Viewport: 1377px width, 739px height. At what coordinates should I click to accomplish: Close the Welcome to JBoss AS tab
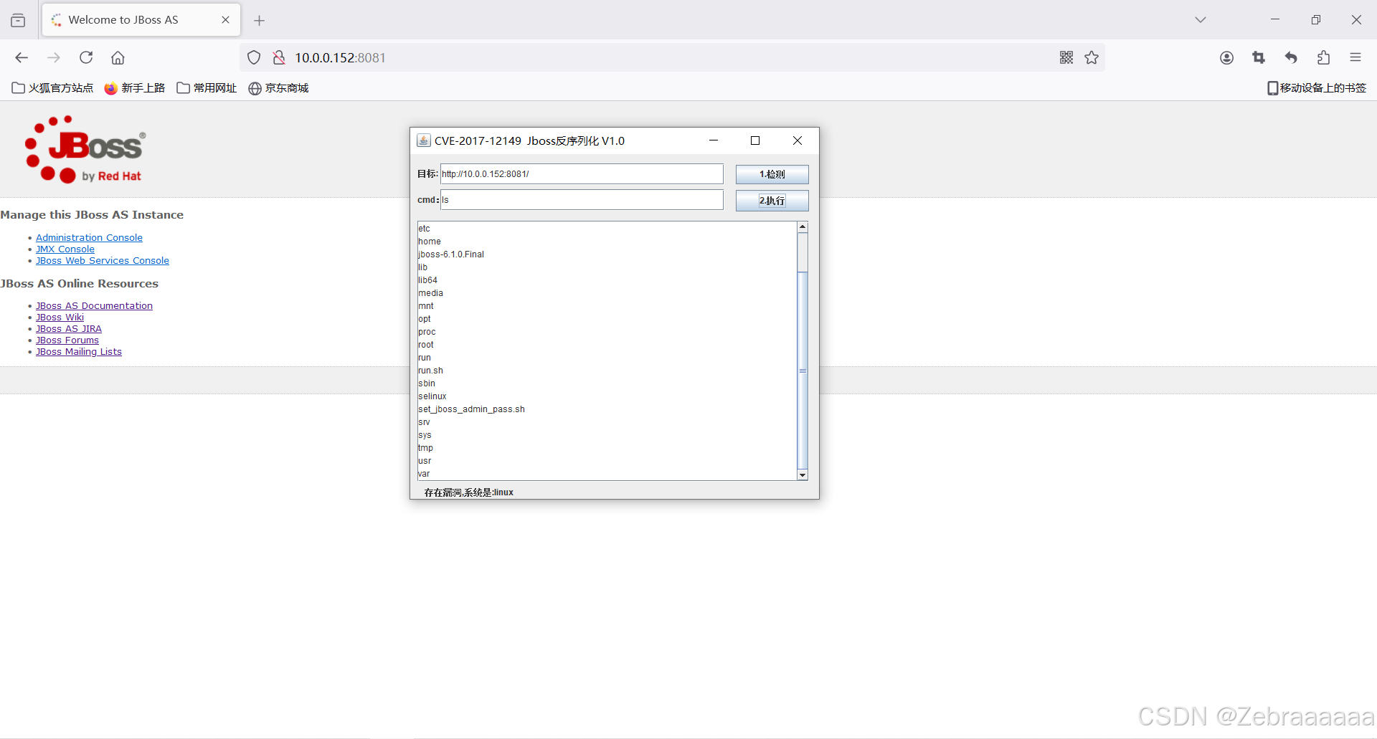click(225, 20)
